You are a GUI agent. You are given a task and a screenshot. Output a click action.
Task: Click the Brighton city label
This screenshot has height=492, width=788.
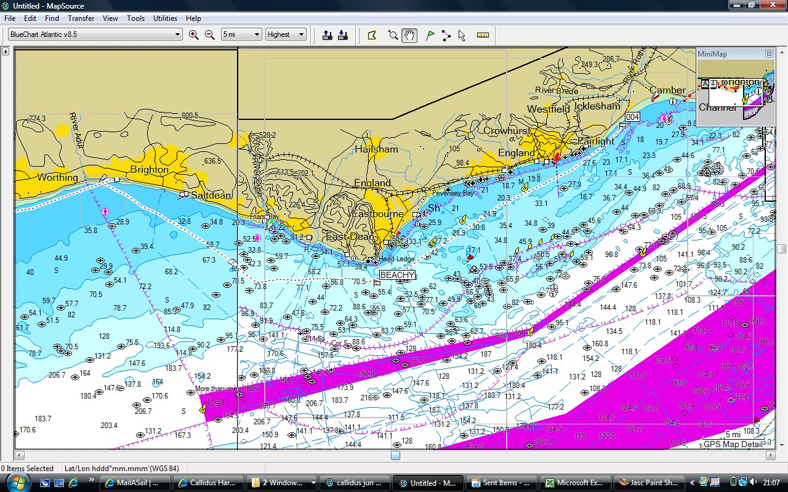point(149,169)
